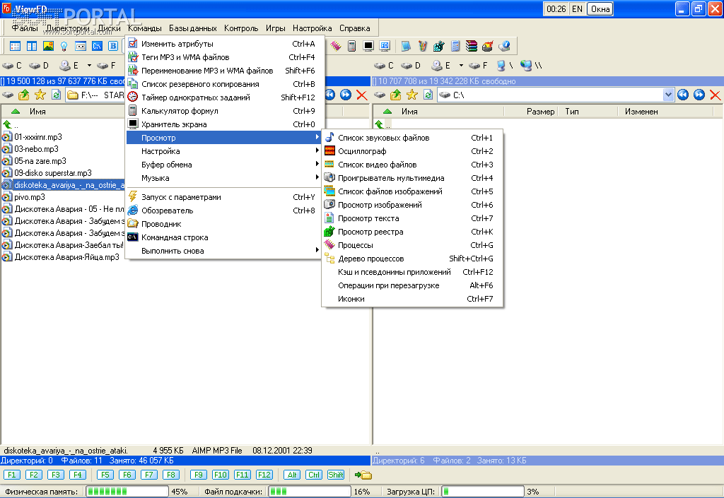Click the F1 function key button
Screen dimensions: 724x498
pos(11,475)
